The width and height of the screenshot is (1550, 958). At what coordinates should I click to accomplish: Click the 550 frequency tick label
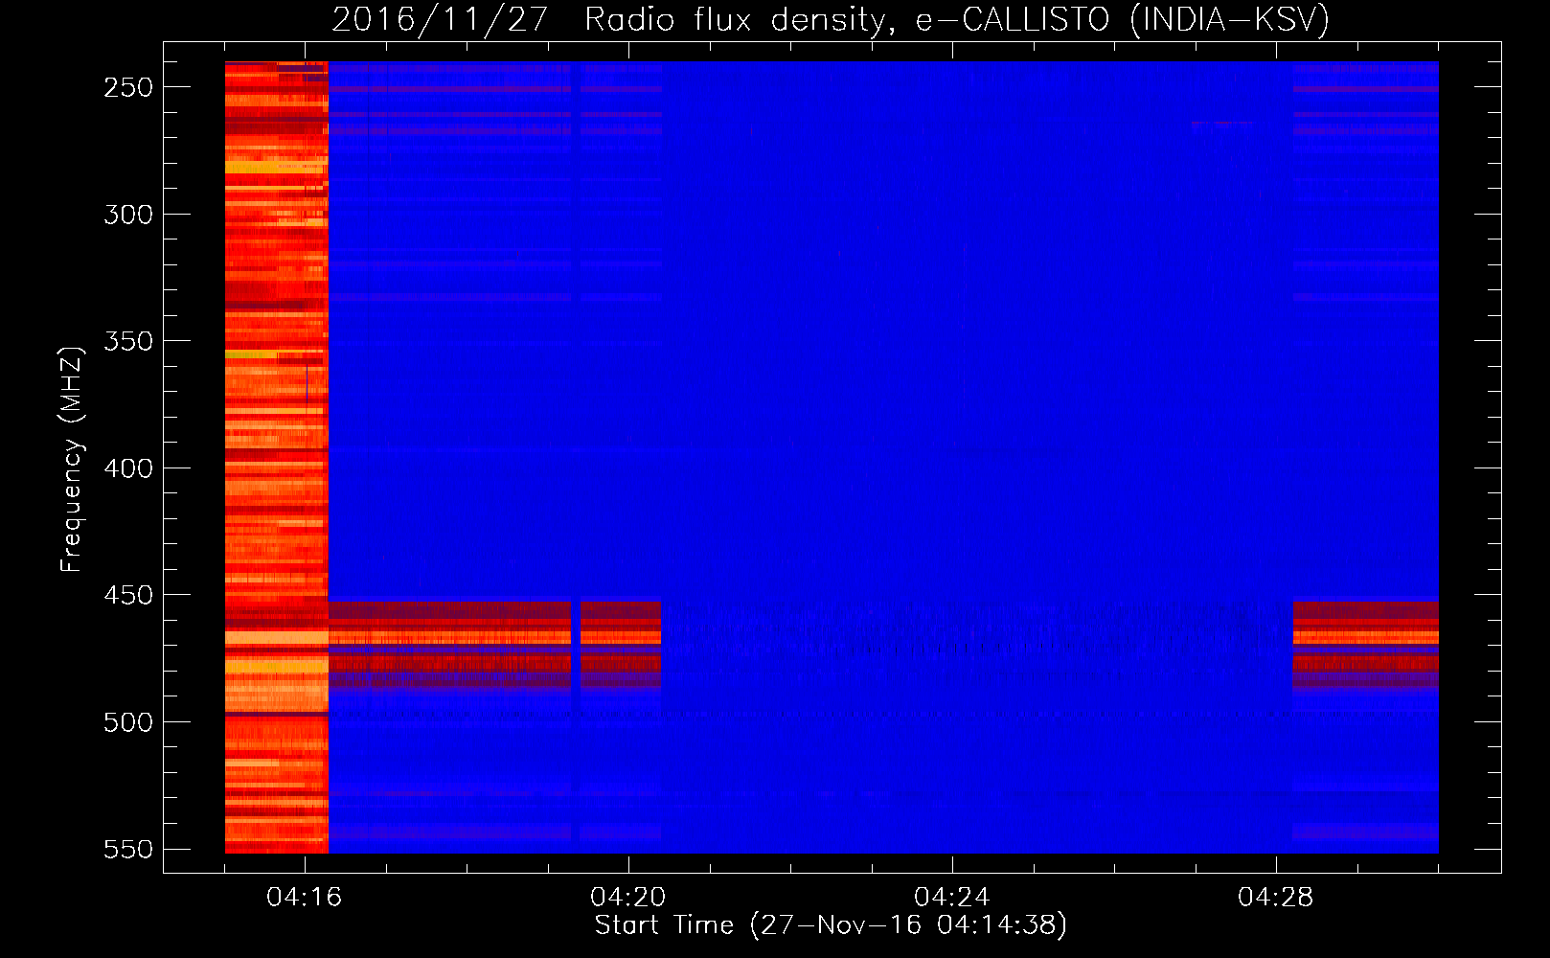[128, 850]
